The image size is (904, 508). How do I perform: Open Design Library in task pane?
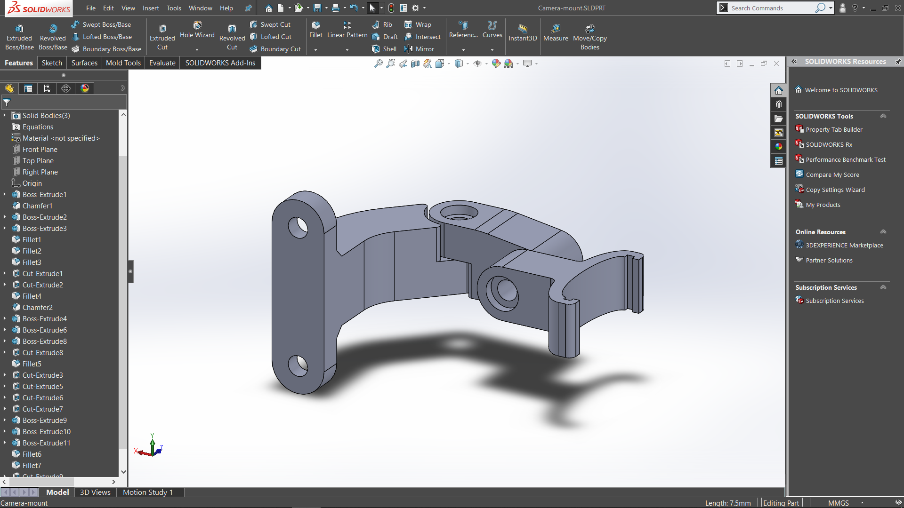click(x=779, y=104)
